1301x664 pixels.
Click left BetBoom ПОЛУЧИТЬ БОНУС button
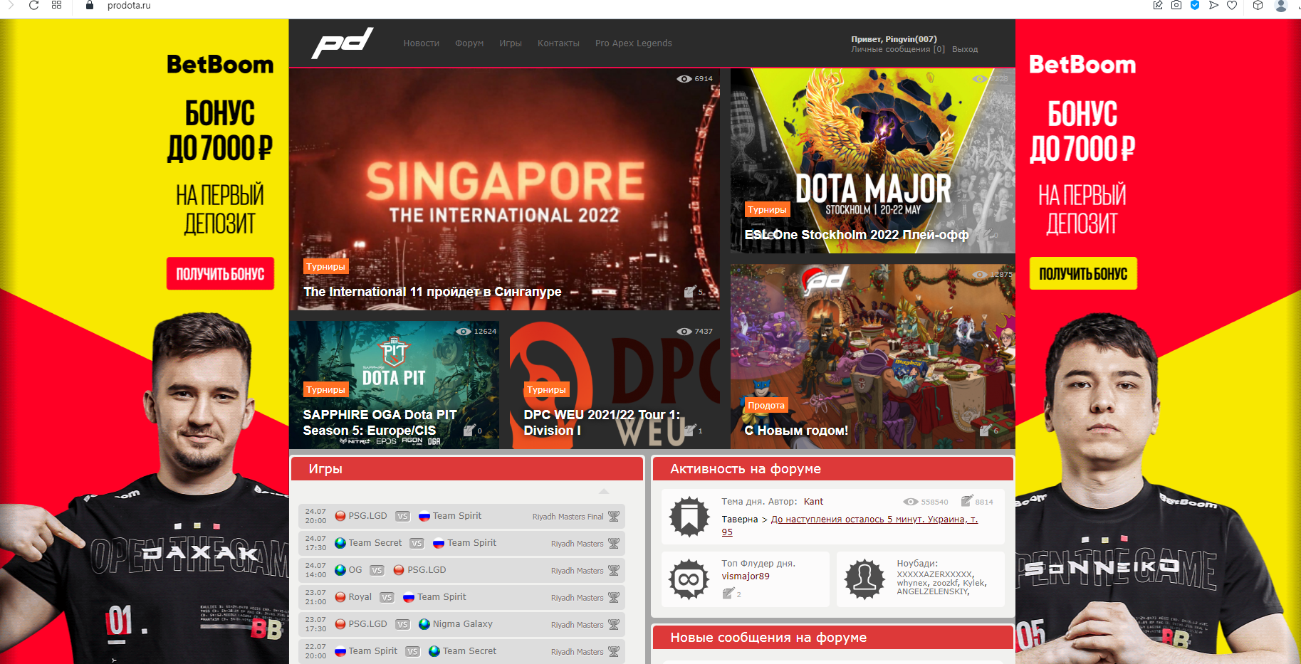pyautogui.click(x=220, y=274)
